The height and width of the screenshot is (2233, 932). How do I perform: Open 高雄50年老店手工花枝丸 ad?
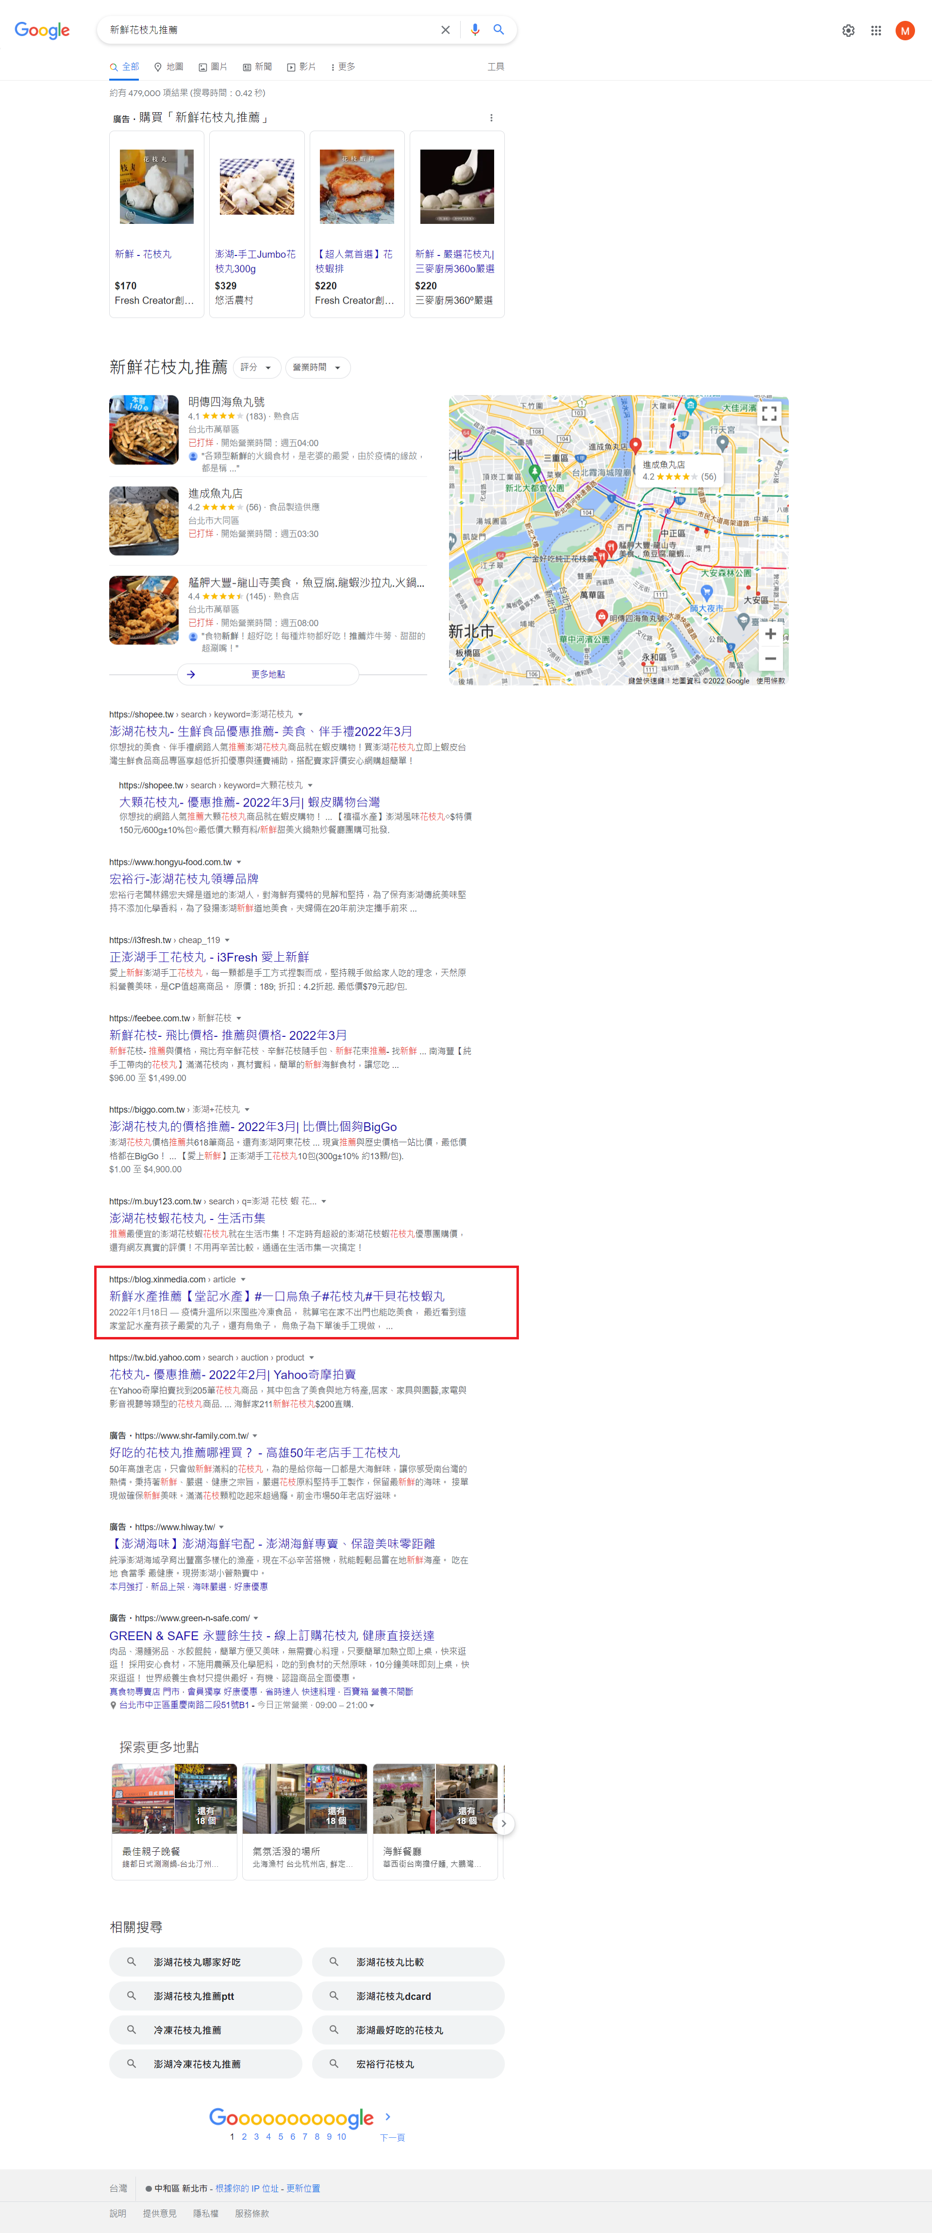click(x=255, y=1453)
